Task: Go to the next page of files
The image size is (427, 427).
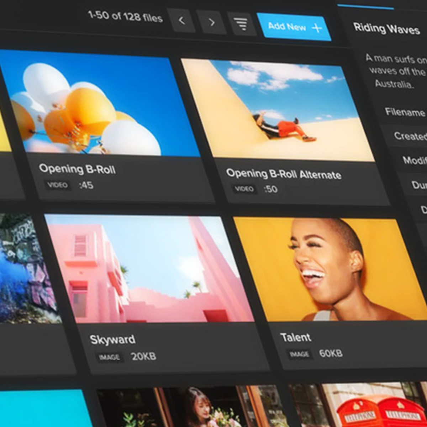Action: (x=211, y=23)
